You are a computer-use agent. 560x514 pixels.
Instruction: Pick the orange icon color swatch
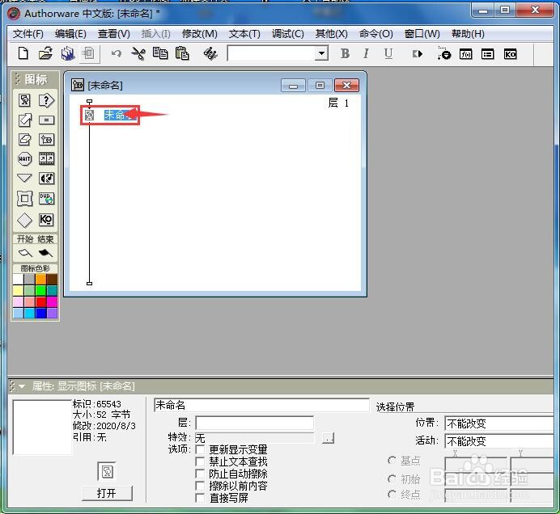(41, 280)
